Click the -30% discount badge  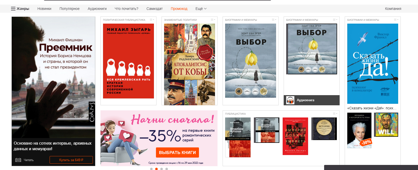coord(366,143)
